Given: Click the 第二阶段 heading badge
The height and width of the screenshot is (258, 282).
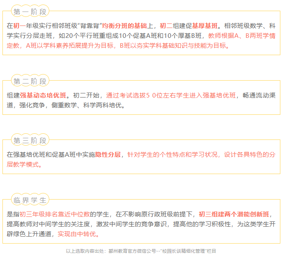Looking at the screenshot, I should point(30,81).
